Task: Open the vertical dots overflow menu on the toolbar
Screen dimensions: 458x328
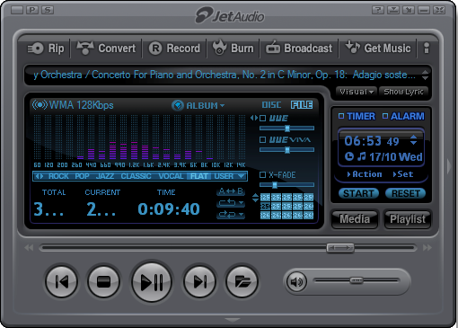Action: point(427,48)
